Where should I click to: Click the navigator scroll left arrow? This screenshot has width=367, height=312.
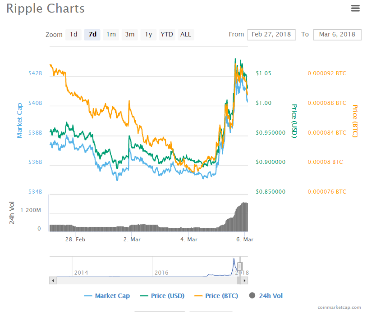(x=53, y=280)
